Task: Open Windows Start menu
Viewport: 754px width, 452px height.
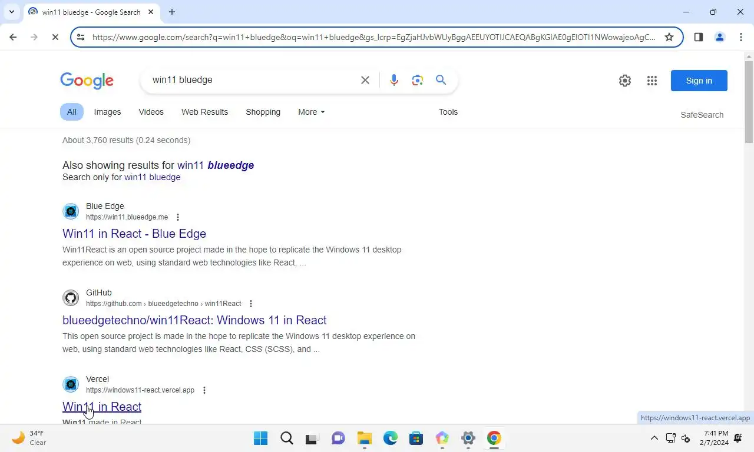Action: pos(260,438)
